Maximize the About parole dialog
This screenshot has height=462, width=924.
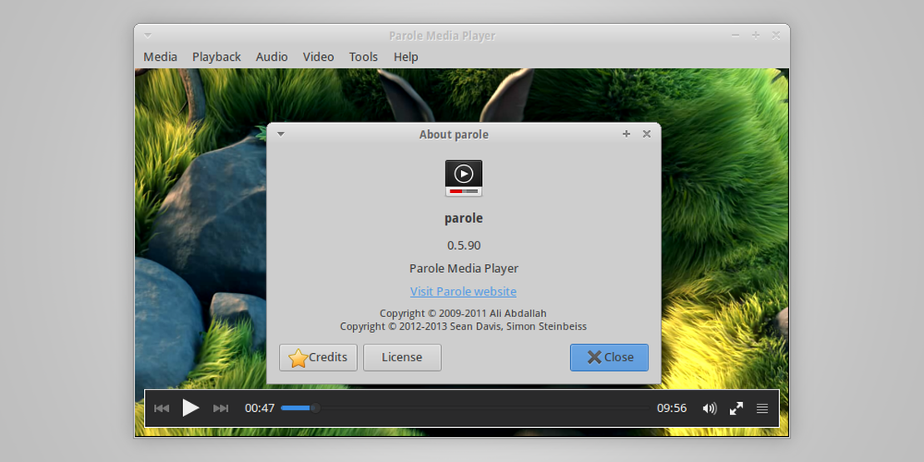click(x=627, y=134)
